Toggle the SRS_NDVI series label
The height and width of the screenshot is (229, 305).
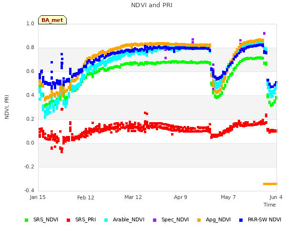[x=46, y=219]
